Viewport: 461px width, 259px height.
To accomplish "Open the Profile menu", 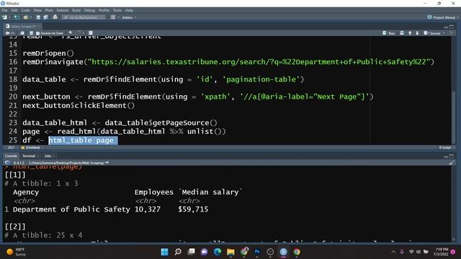I will click(x=104, y=10).
